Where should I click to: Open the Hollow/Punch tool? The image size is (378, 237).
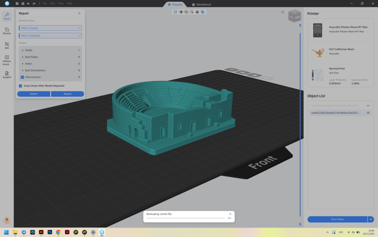pos(7,59)
